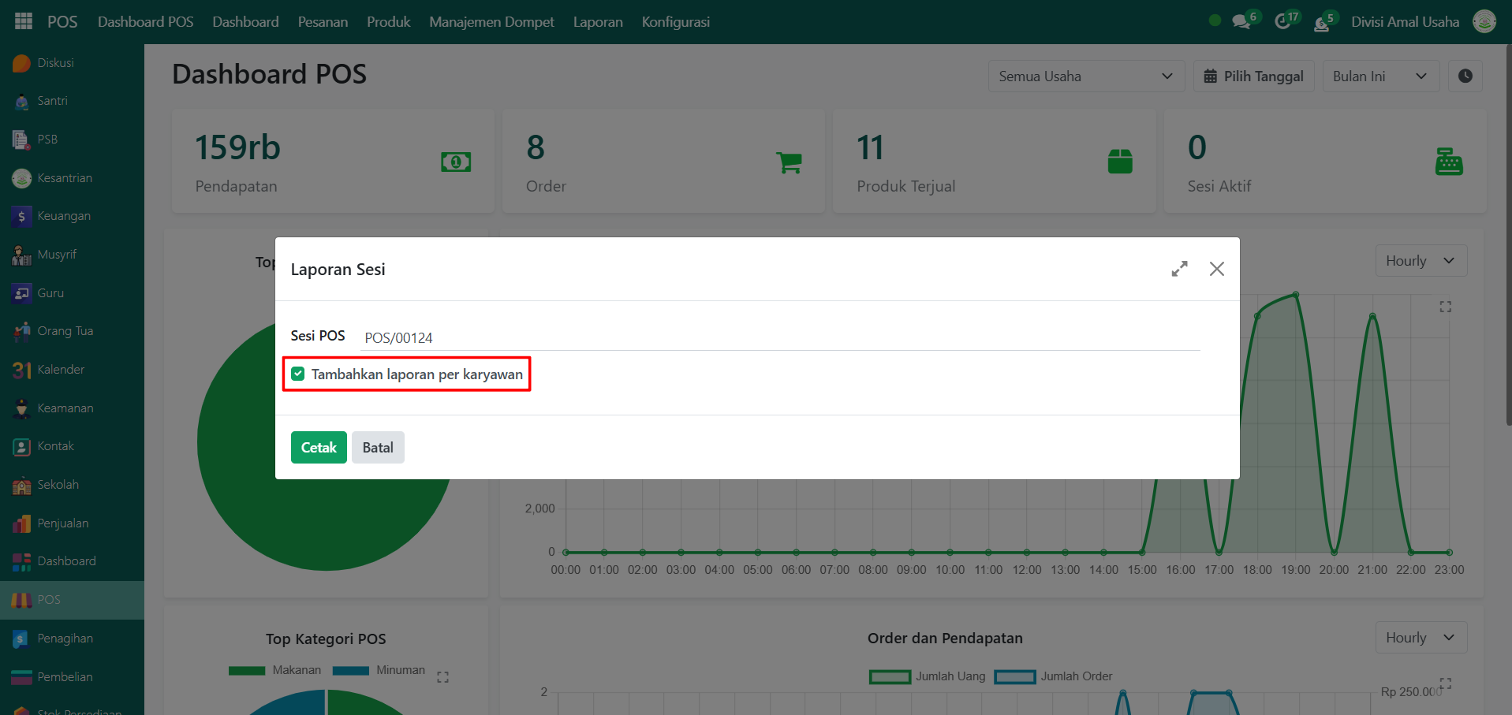Image resolution: width=1512 pixels, height=715 pixels.
Task: Expand the Hourly dropdown of Order dan Pendapatan
Action: pos(1421,638)
